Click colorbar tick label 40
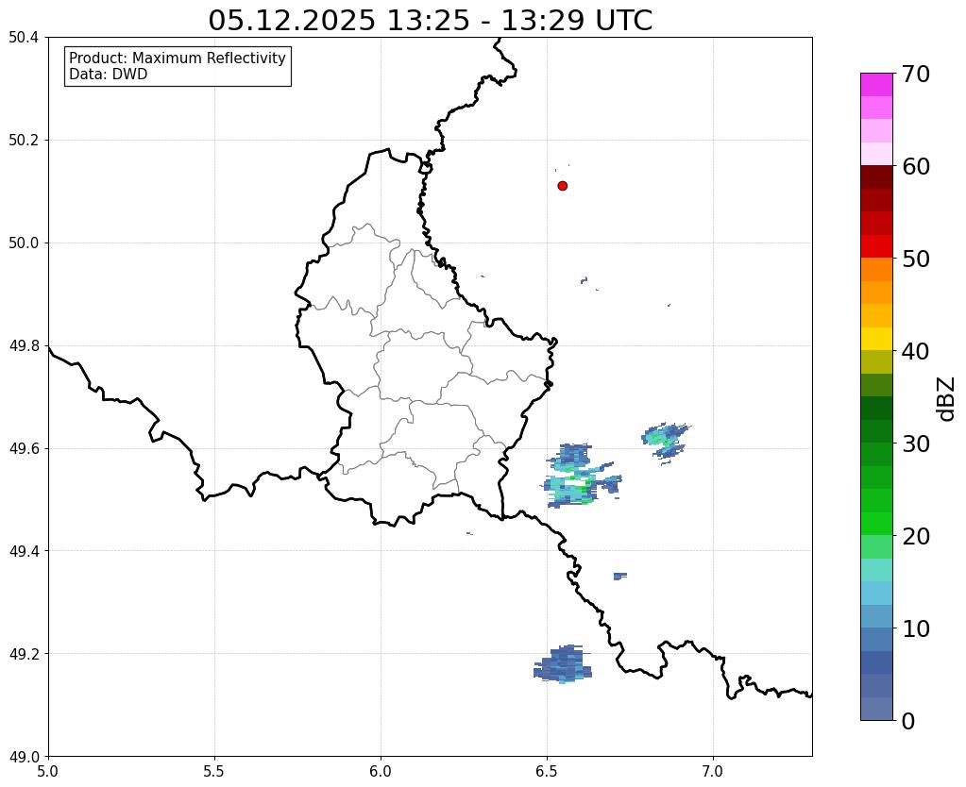This screenshot has height=787, width=966. coord(916,351)
